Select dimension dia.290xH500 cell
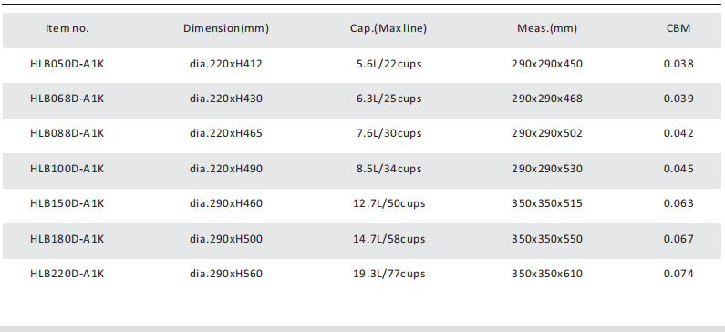Screen dimensions: 725x332 pyautogui.click(x=225, y=239)
